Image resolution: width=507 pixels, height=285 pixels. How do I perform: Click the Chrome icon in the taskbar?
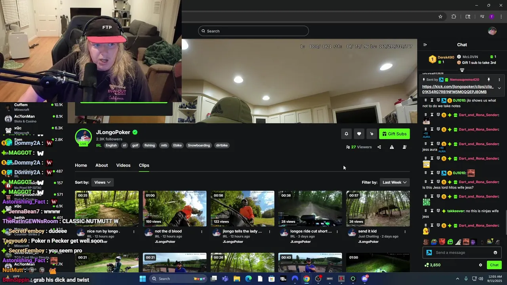pos(307,279)
